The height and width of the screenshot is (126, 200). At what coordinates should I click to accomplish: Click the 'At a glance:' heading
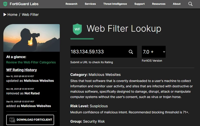pos(16,57)
